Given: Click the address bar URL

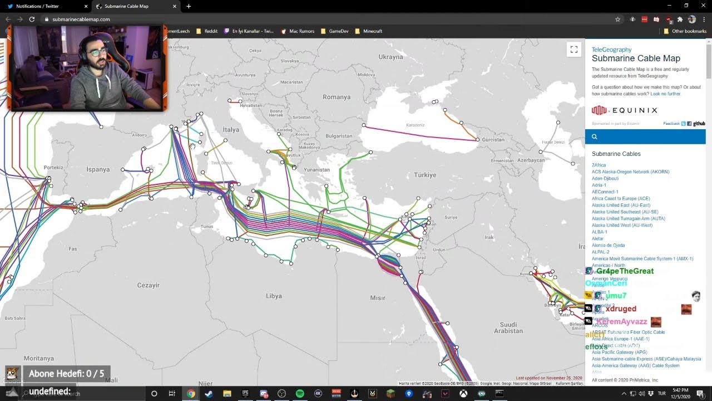Looking at the screenshot, I should coord(81,19).
